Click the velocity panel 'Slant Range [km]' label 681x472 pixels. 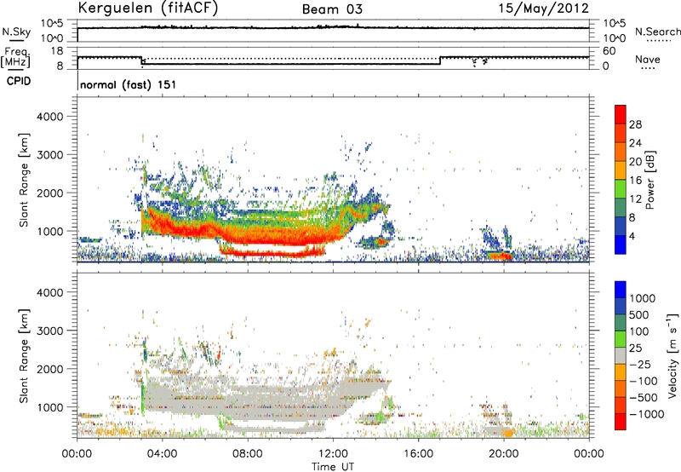(x=24, y=355)
